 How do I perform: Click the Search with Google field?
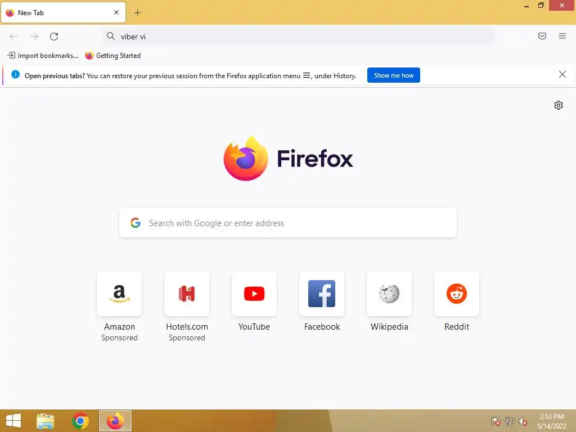coord(288,223)
